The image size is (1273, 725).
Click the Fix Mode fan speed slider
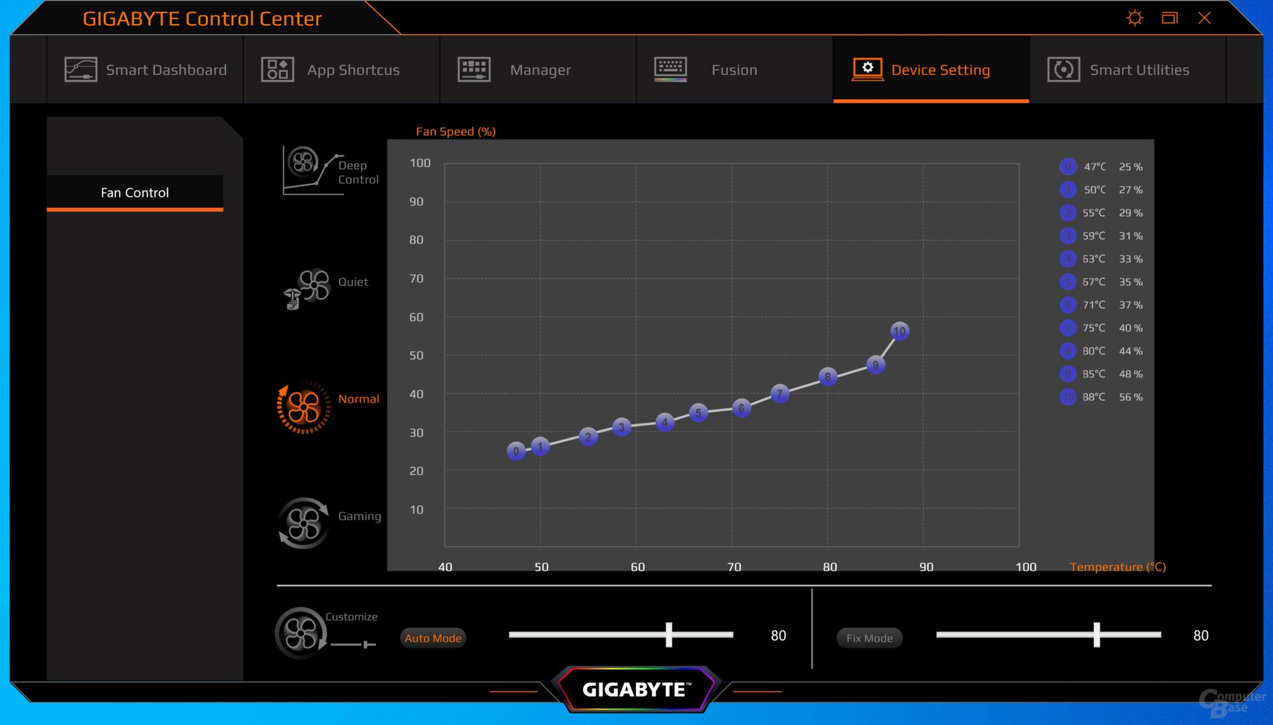point(1048,634)
